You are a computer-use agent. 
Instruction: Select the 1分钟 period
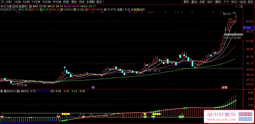17,2
